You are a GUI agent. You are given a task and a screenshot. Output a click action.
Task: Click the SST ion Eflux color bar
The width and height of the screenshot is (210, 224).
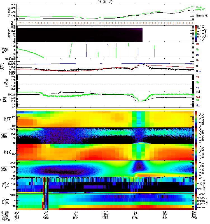tap(196, 119)
